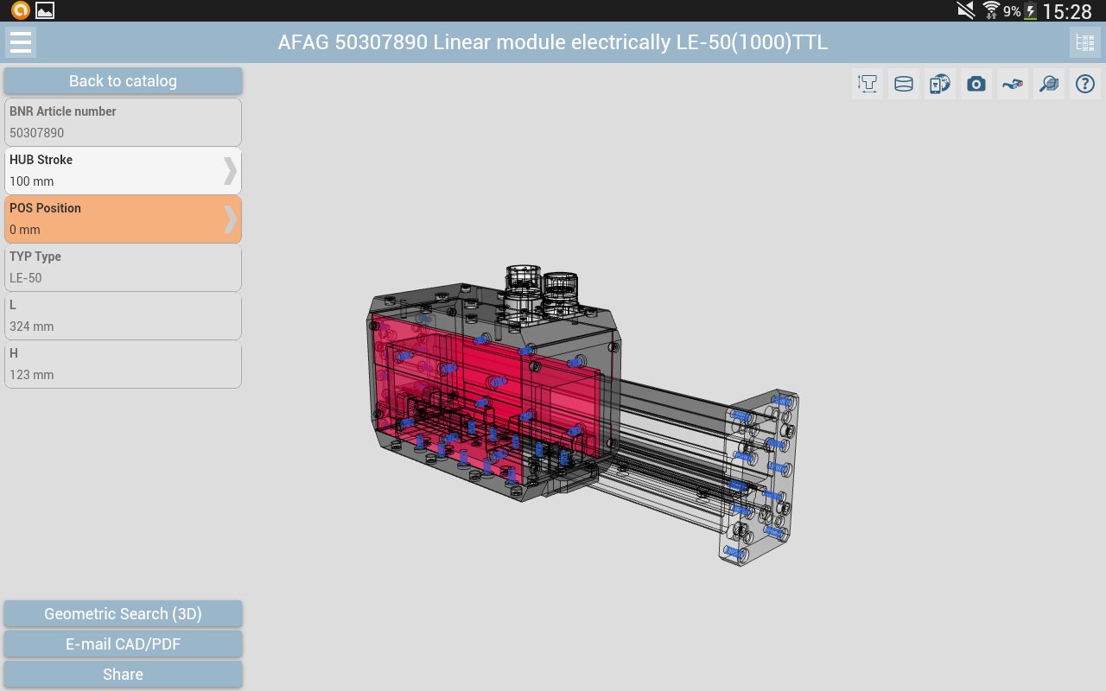
Task: Tap the Wi-Fi status icon
Action: coord(990,10)
